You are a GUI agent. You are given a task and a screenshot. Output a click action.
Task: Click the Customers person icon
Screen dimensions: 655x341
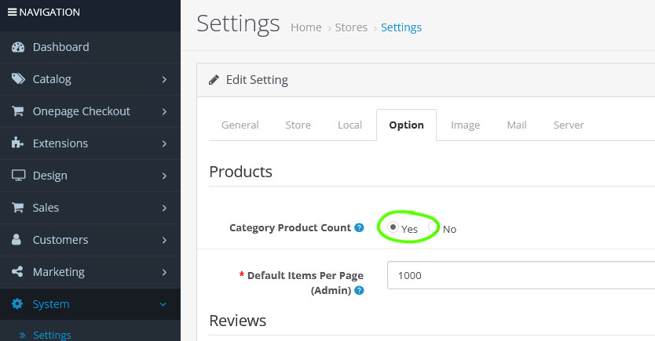pos(18,240)
